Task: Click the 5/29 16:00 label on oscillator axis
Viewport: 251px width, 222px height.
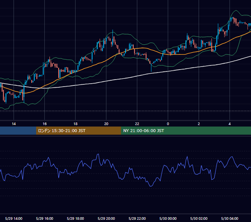Action: click(45, 218)
